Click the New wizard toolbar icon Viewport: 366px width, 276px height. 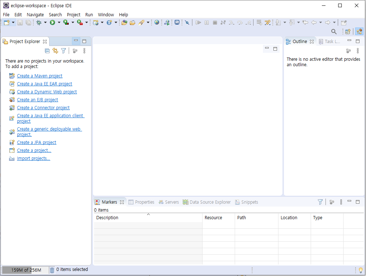pyautogui.click(x=7, y=23)
